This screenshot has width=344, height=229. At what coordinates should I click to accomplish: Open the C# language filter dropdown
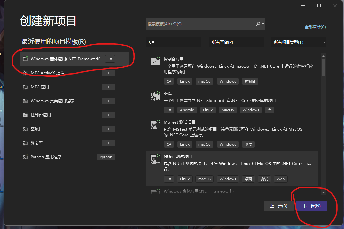174,42
